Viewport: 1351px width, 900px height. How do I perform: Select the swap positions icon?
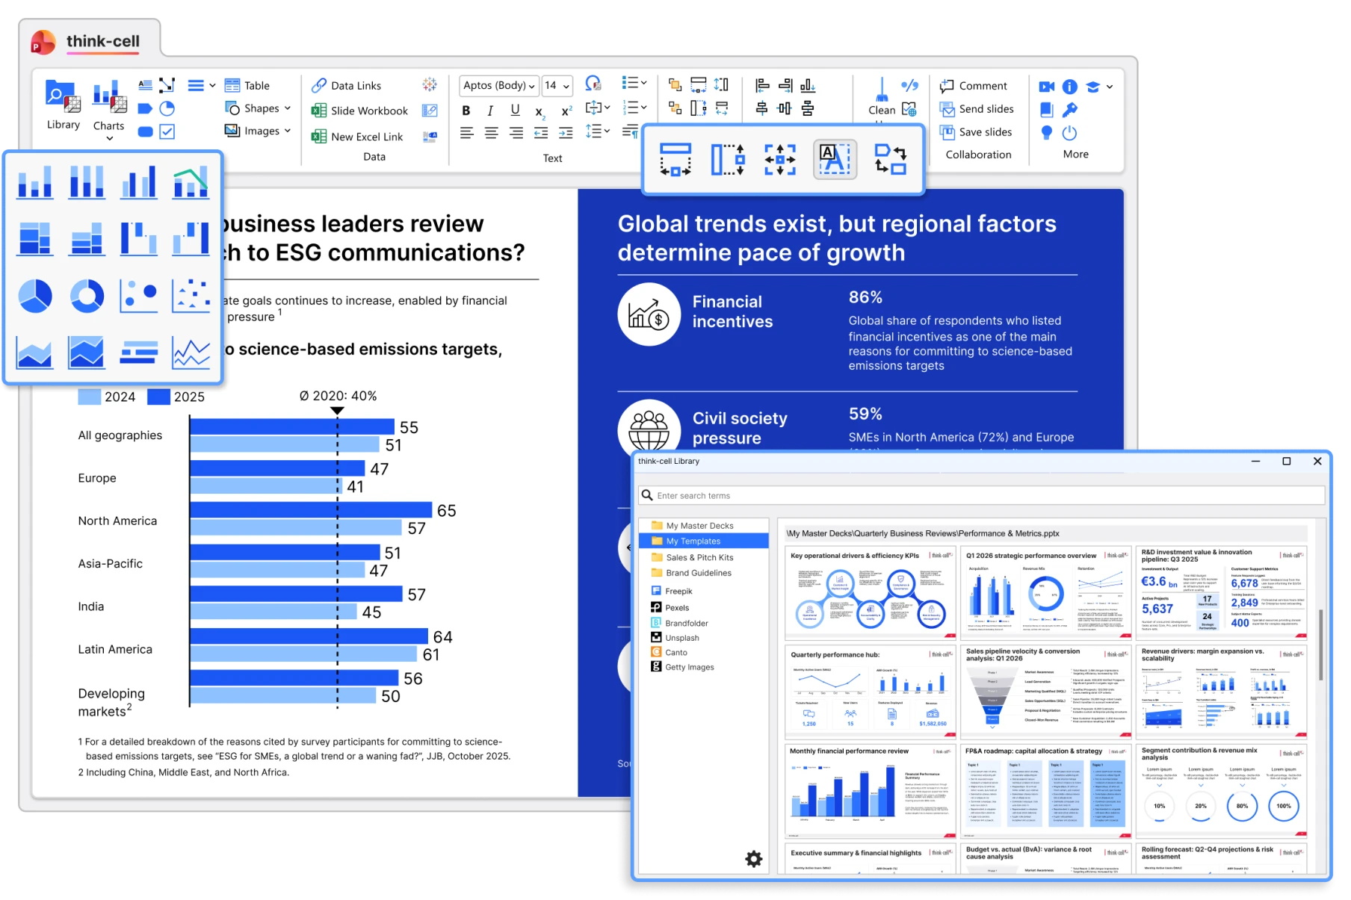click(890, 160)
